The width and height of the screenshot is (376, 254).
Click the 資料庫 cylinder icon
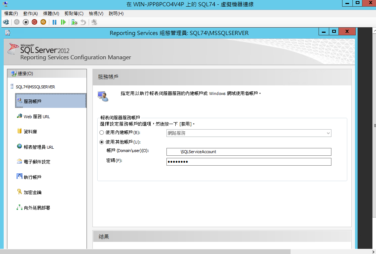click(x=20, y=131)
